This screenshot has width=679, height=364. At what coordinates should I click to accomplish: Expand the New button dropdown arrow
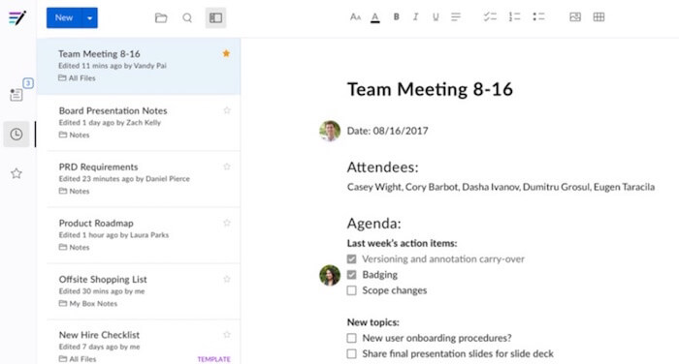click(89, 17)
